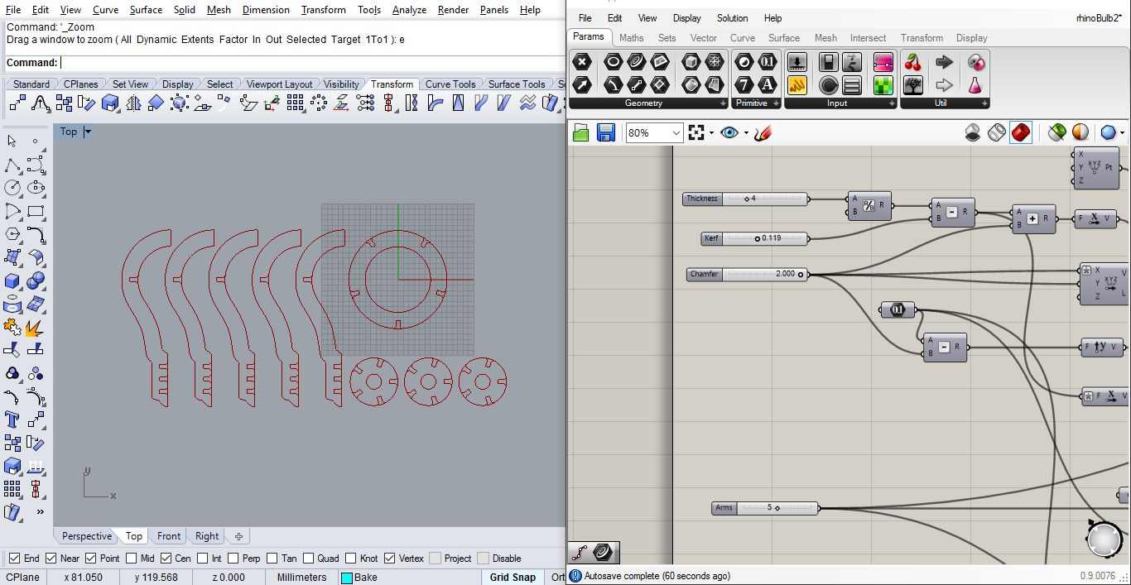
Task: Select the Text tool in Rhino sidebar
Action: [x=12, y=419]
